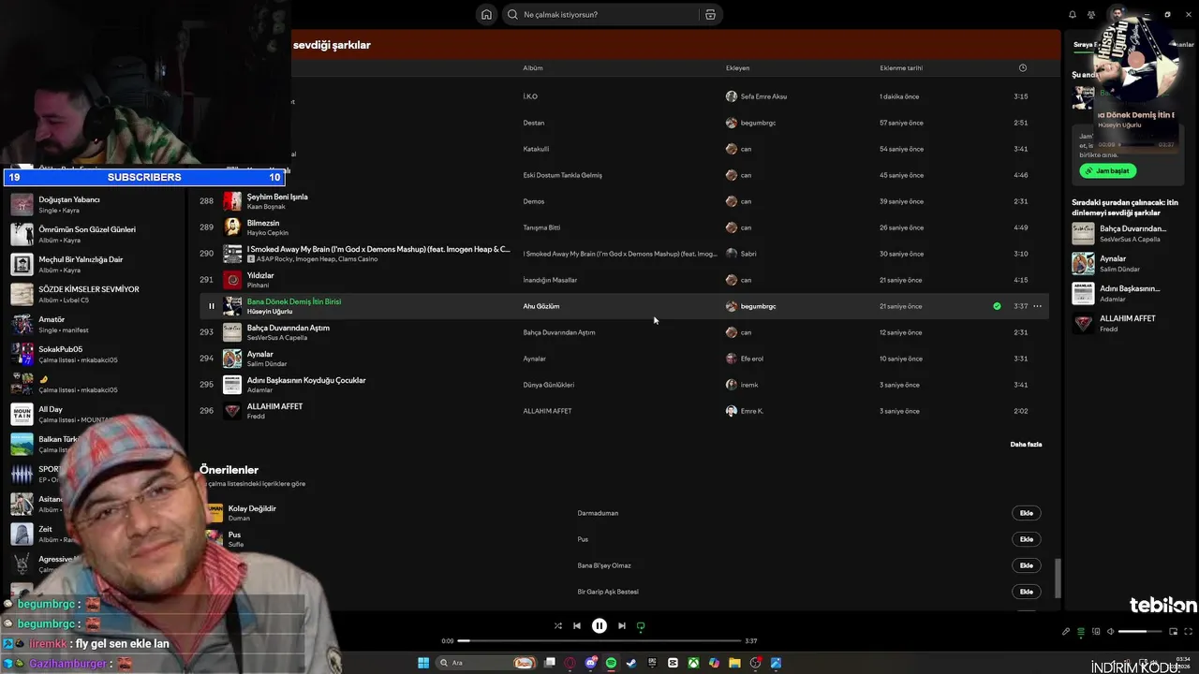The height and width of the screenshot is (674, 1199).
Task: Sort by Eklenme tarihi column
Action: [901, 67]
